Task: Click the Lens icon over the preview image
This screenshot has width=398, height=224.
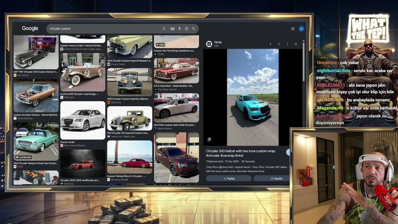Action: coord(209,140)
